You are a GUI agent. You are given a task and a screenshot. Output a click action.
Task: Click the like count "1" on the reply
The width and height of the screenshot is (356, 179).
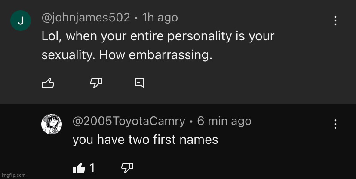[92, 168]
